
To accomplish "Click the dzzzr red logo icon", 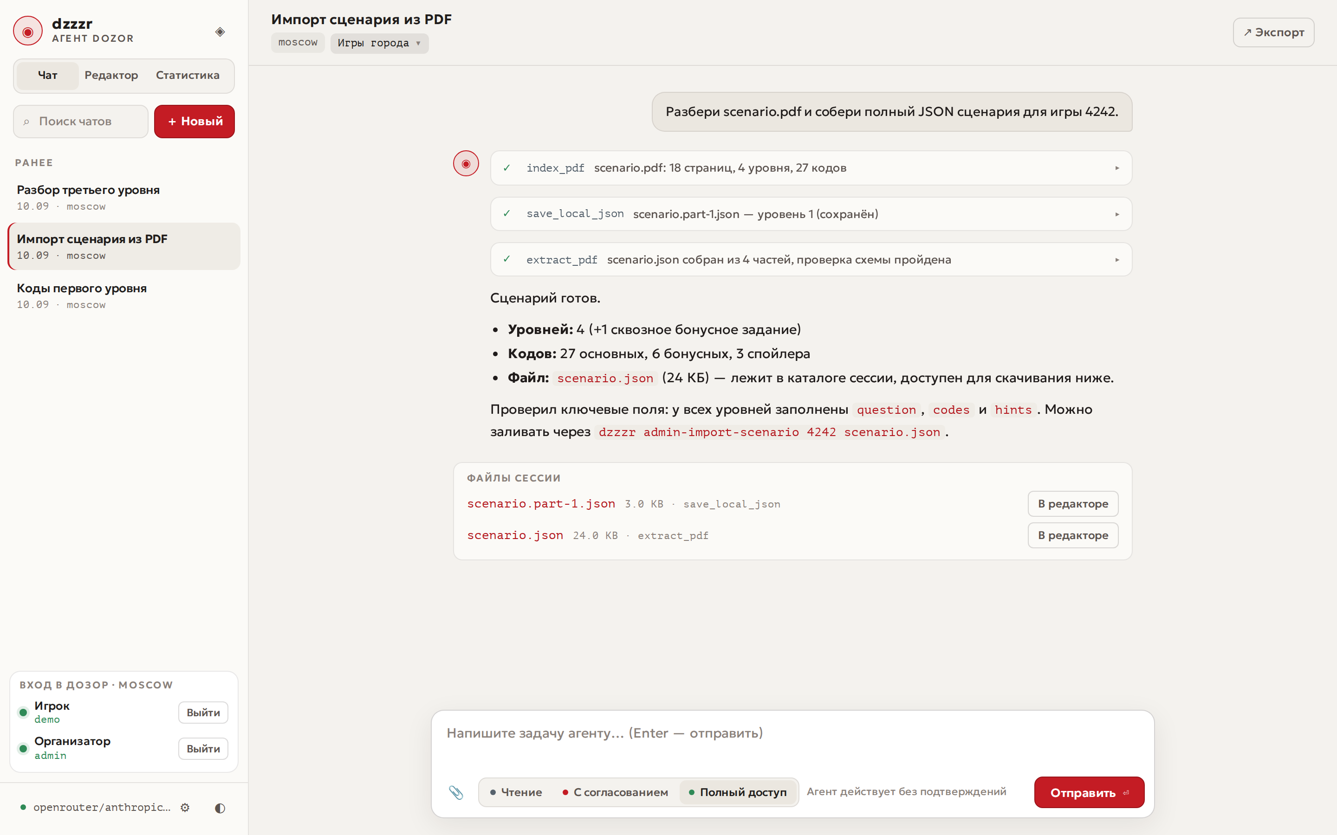I will (28, 31).
